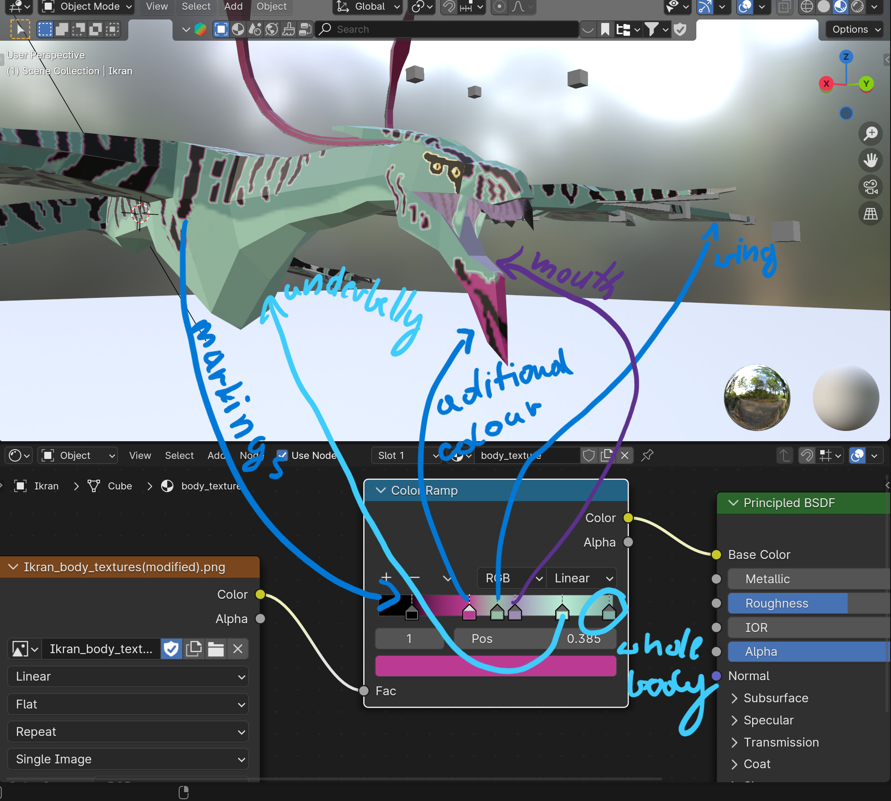Click the hand pan view gizmo
The height and width of the screenshot is (801, 891).
click(870, 160)
